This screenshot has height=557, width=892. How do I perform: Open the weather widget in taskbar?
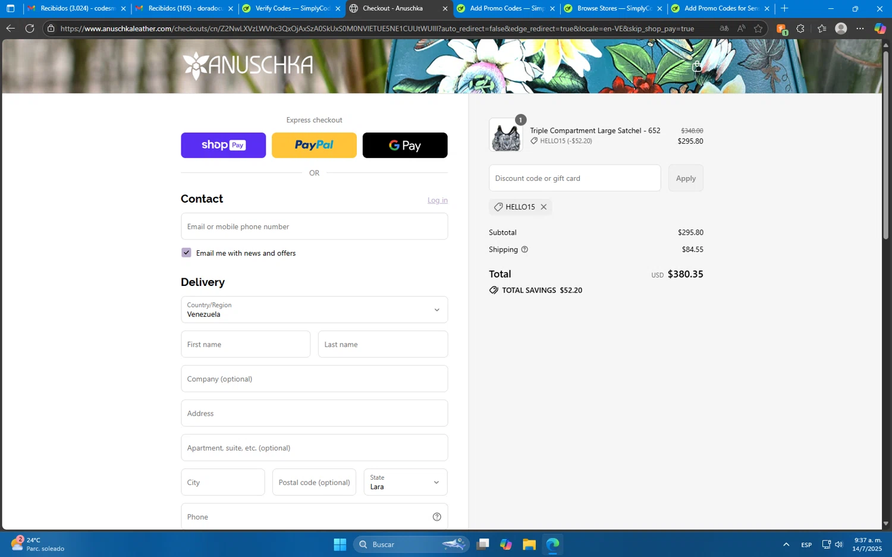click(x=38, y=545)
